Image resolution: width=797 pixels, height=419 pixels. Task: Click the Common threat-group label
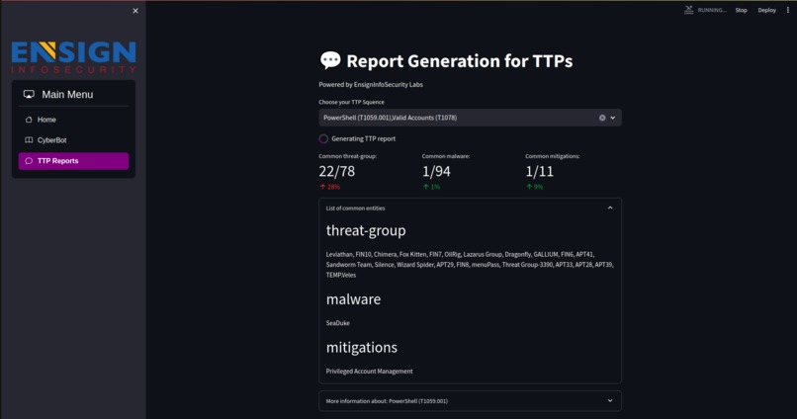coord(348,156)
